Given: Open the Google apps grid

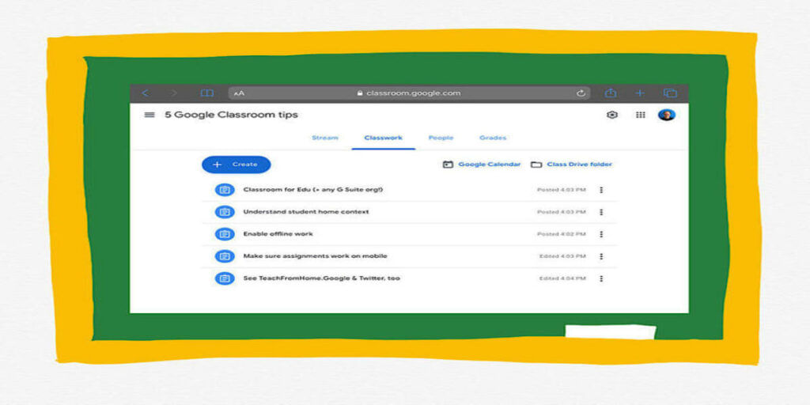Looking at the screenshot, I should pyautogui.click(x=640, y=115).
